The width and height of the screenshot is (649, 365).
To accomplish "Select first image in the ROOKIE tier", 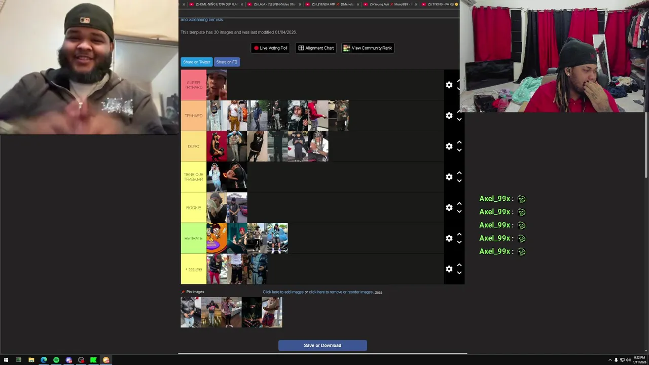I will (217, 208).
